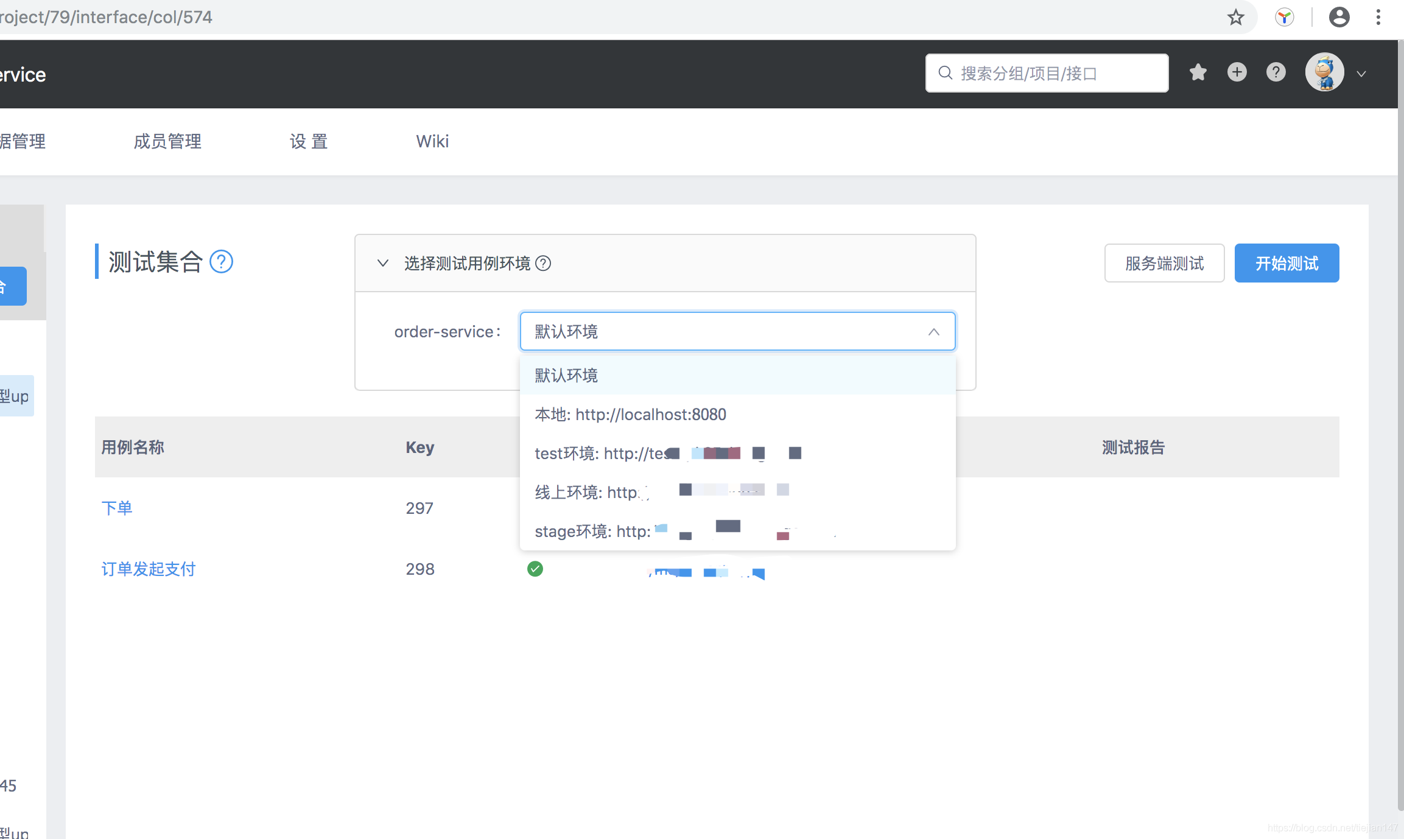Viewport: 1404px width, 839px height.
Task: Click the colorful Y extension icon
Action: [x=1284, y=17]
